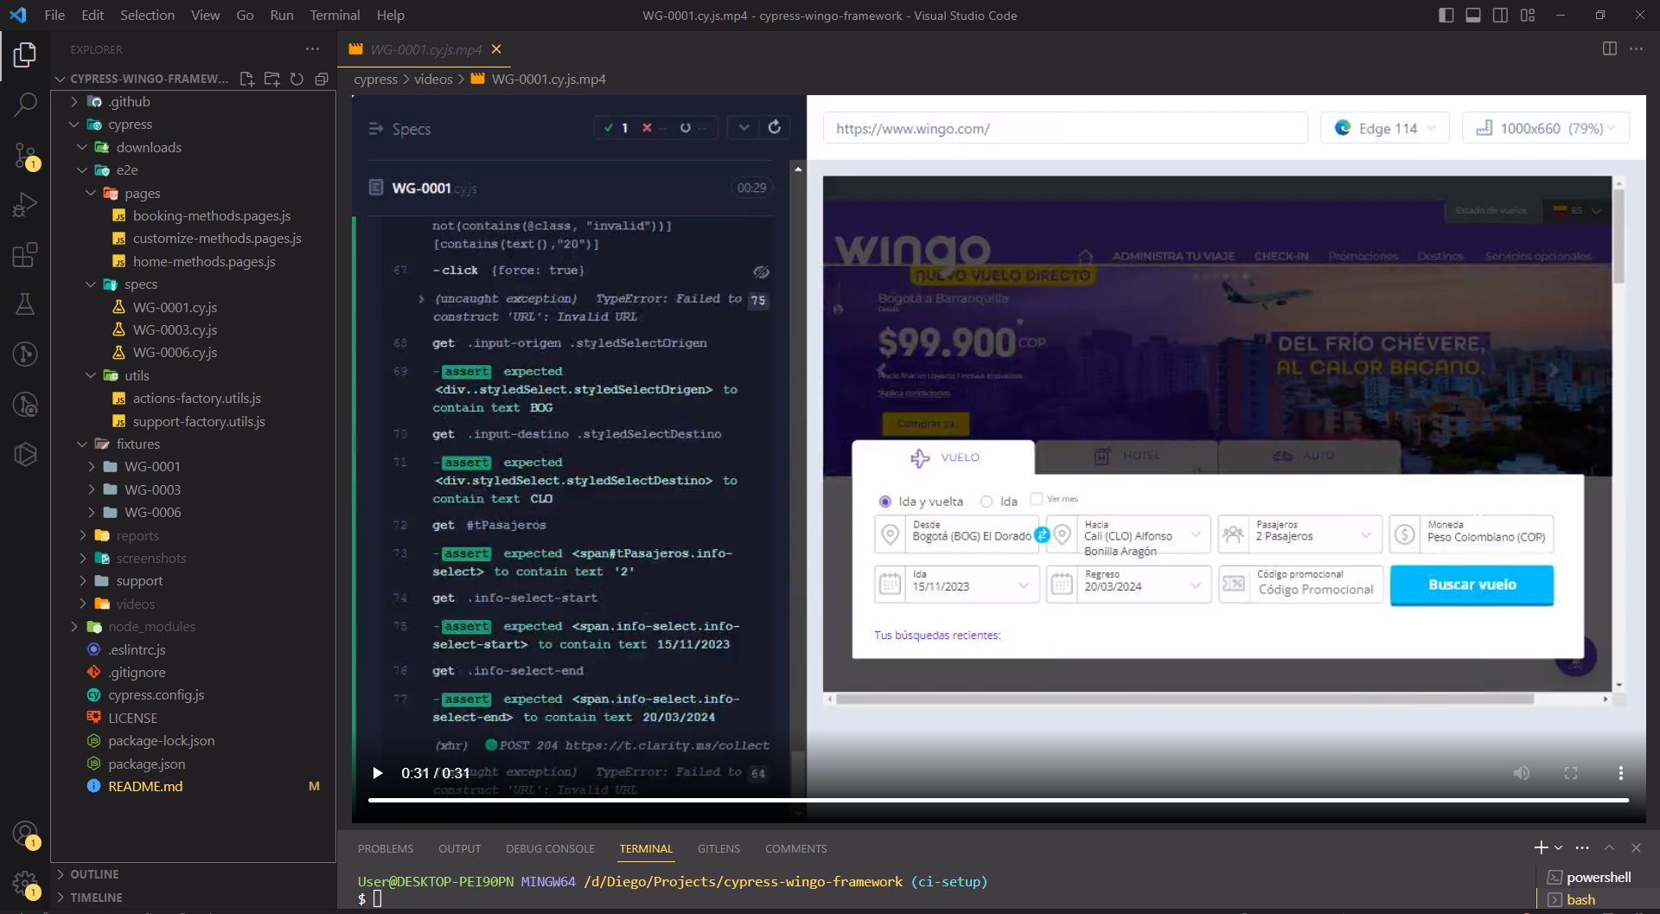The width and height of the screenshot is (1660, 914).
Task: Open the Extensions view
Action: click(25, 253)
